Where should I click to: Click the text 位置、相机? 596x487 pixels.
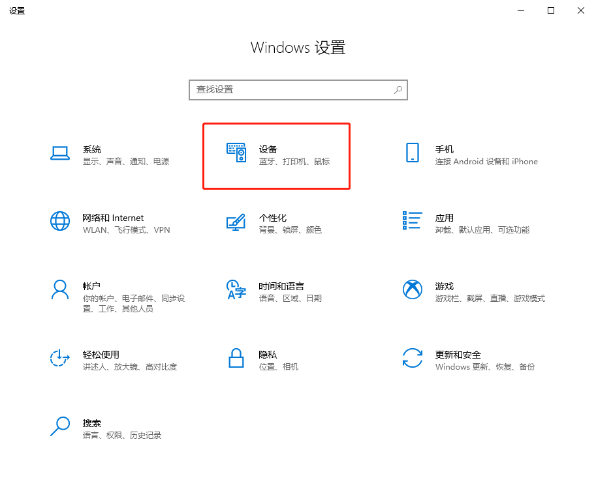pos(279,366)
